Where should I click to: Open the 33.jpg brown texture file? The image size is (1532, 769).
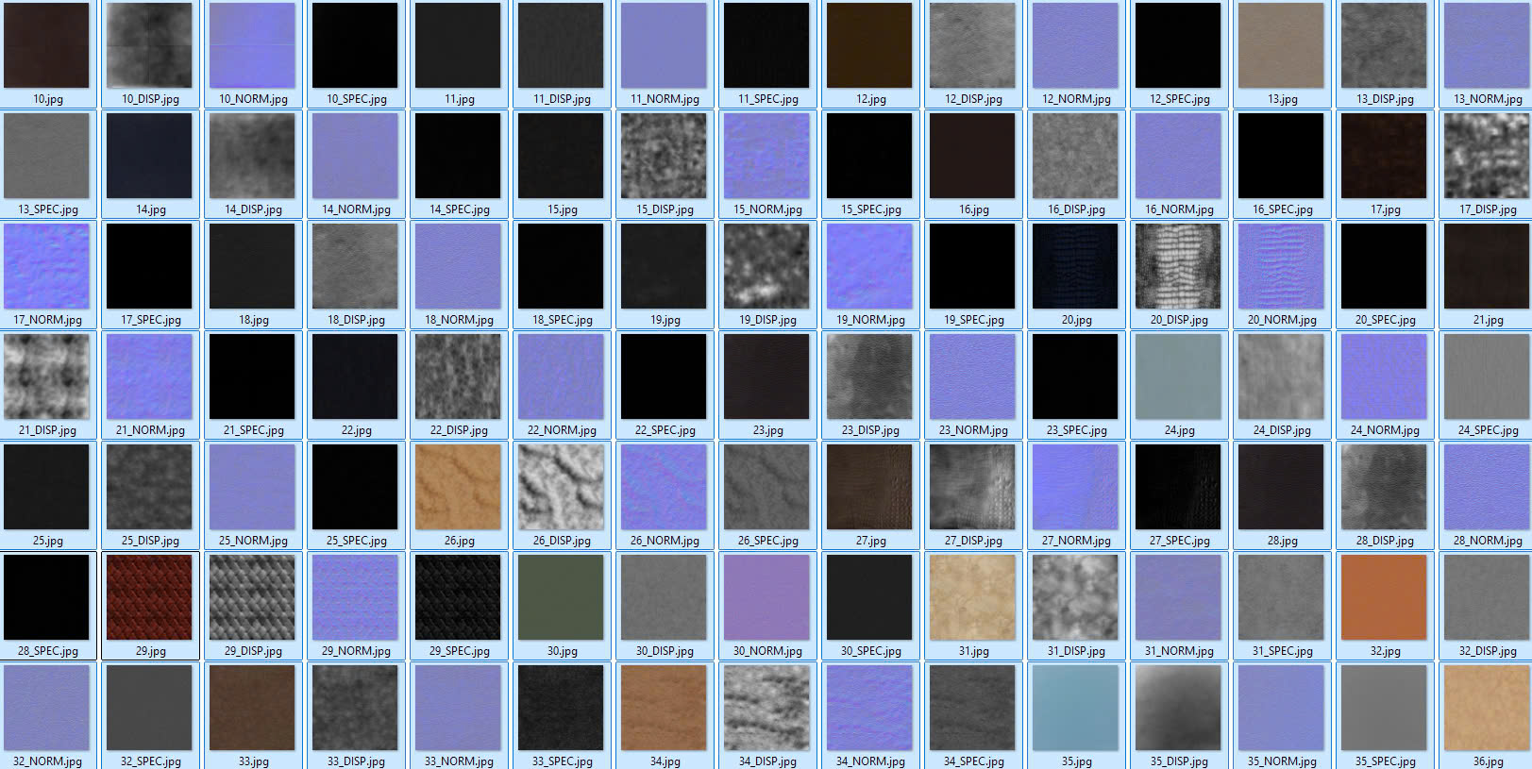pyautogui.click(x=252, y=708)
